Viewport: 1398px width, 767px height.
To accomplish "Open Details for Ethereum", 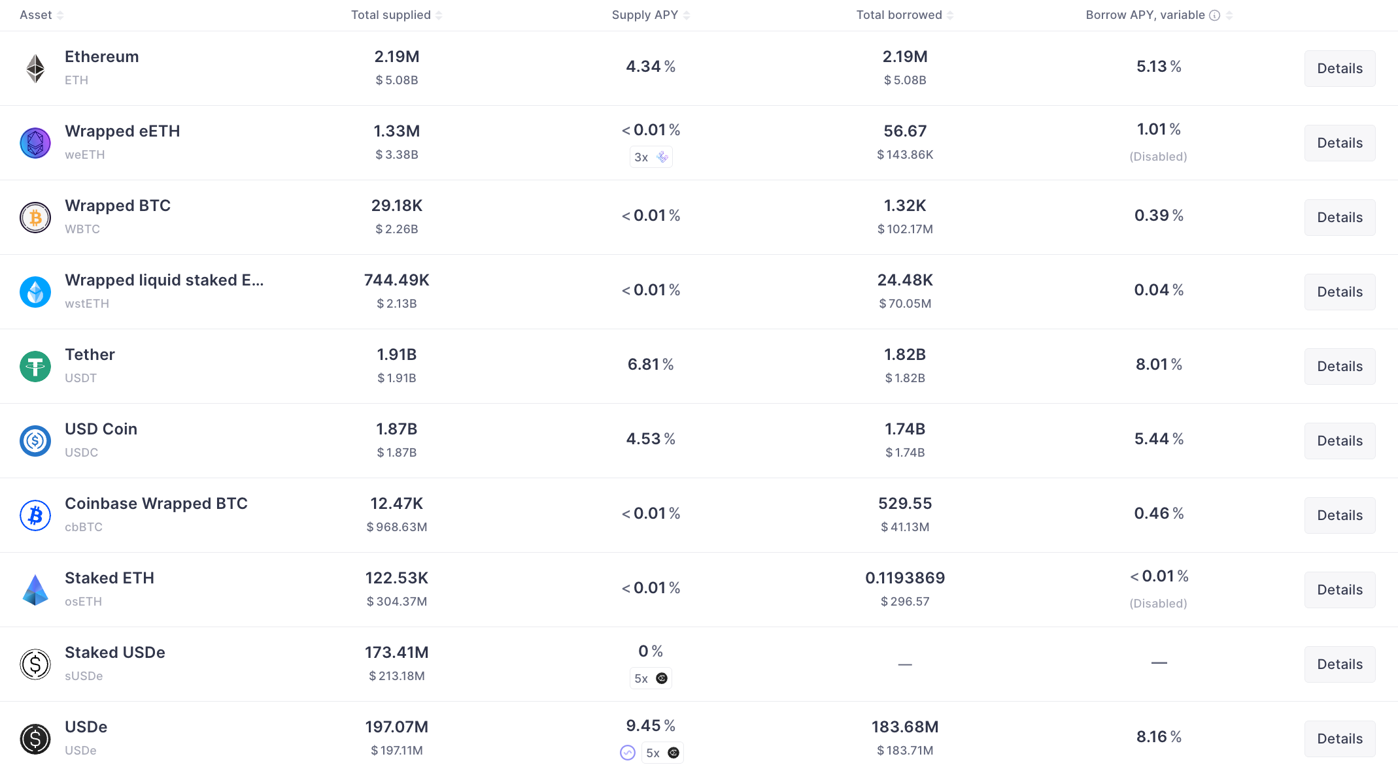I will [1339, 68].
